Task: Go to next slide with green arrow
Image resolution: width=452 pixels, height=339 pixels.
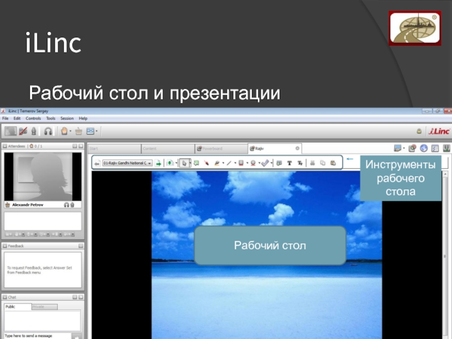Action: click(x=158, y=163)
